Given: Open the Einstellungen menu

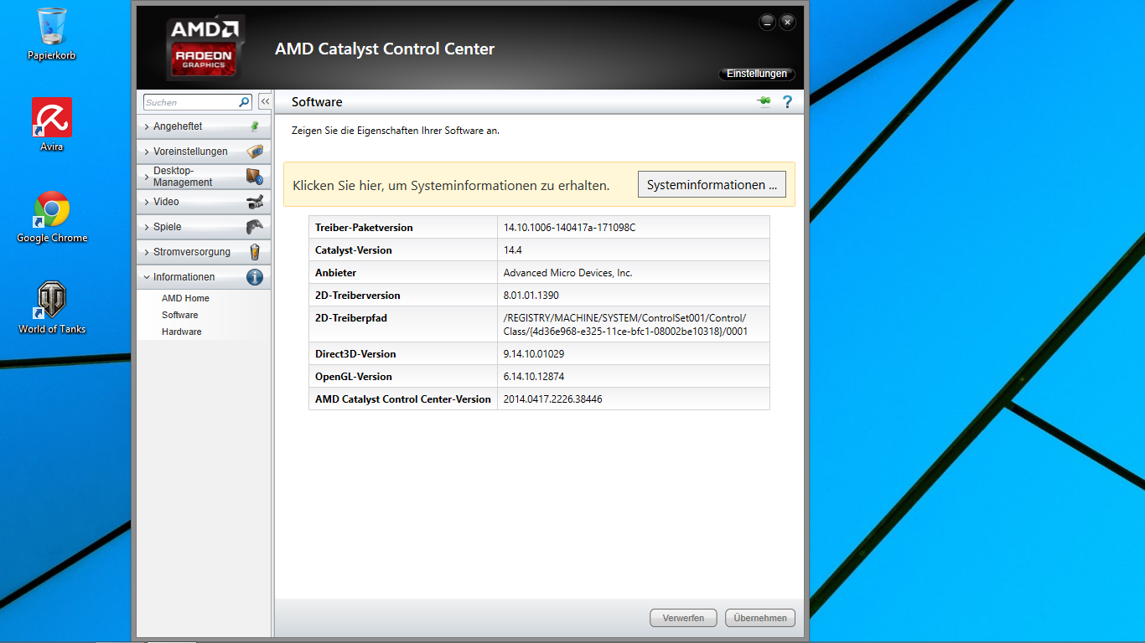Looking at the screenshot, I should pos(757,74).
